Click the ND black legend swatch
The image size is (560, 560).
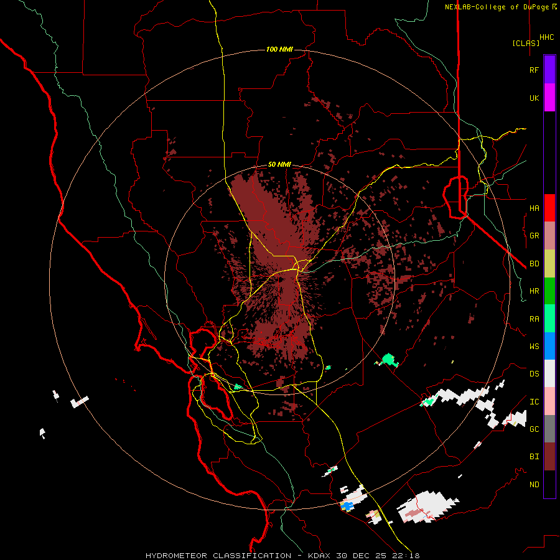[549, 484]
